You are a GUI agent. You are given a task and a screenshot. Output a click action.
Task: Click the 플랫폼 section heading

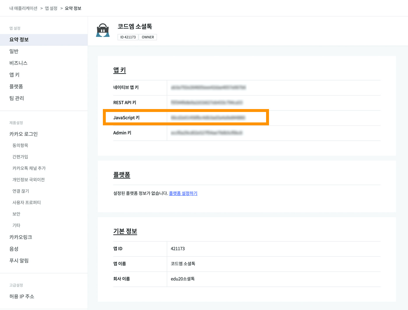tap(122, 175)
